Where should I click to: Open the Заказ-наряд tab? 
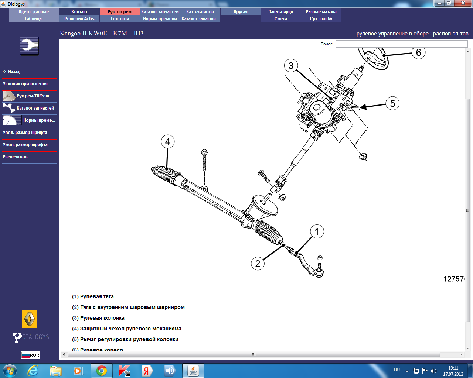tap(281, 12)
